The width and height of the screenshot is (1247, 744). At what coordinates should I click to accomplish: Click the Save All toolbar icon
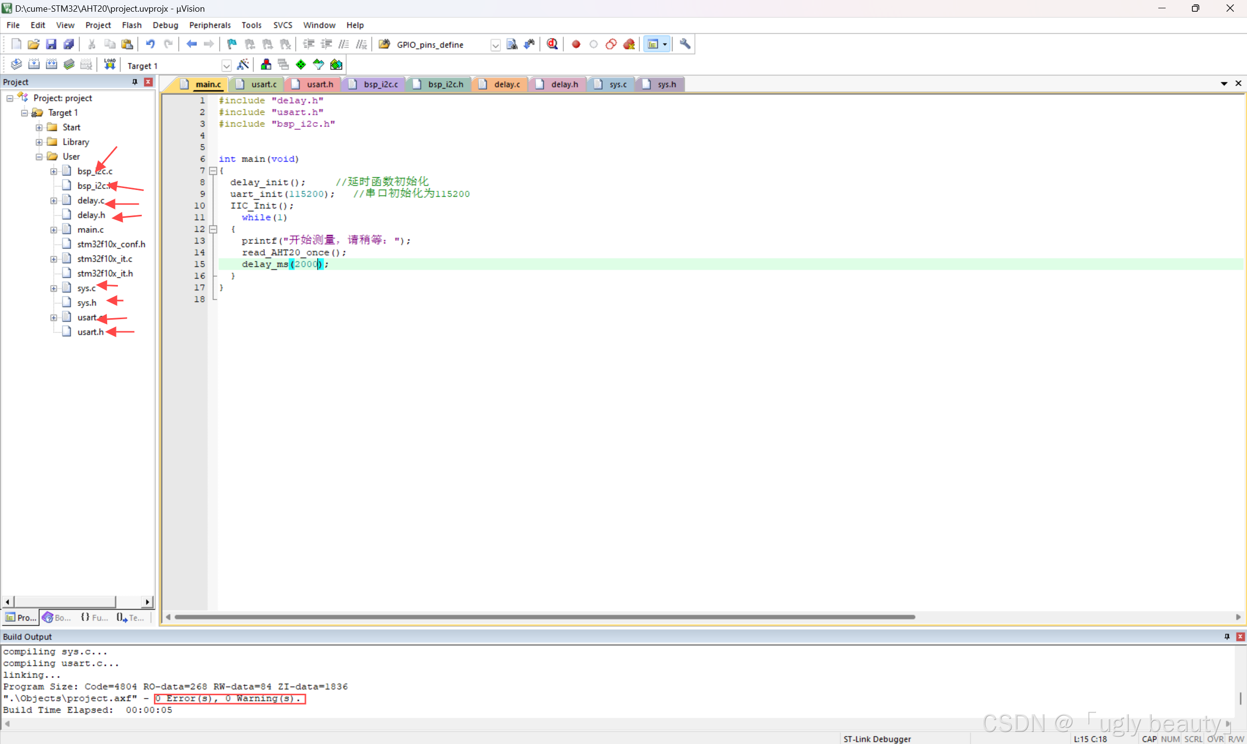[69, 44]
